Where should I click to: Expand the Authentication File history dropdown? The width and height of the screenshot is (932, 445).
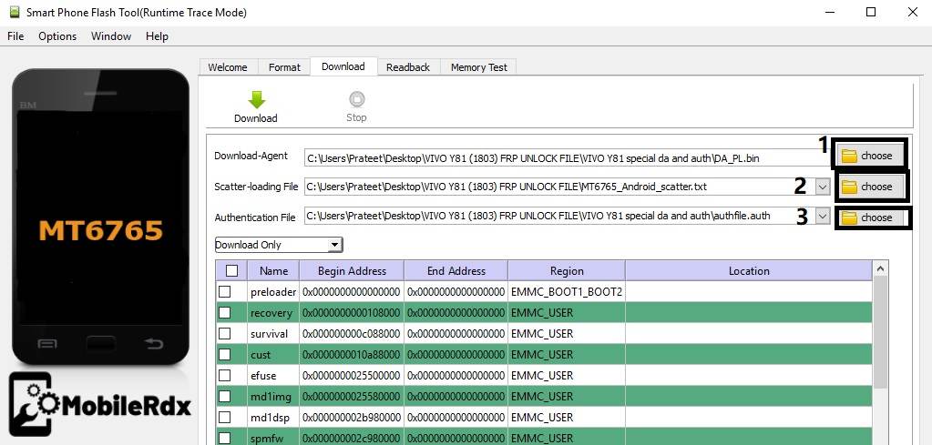823,217
